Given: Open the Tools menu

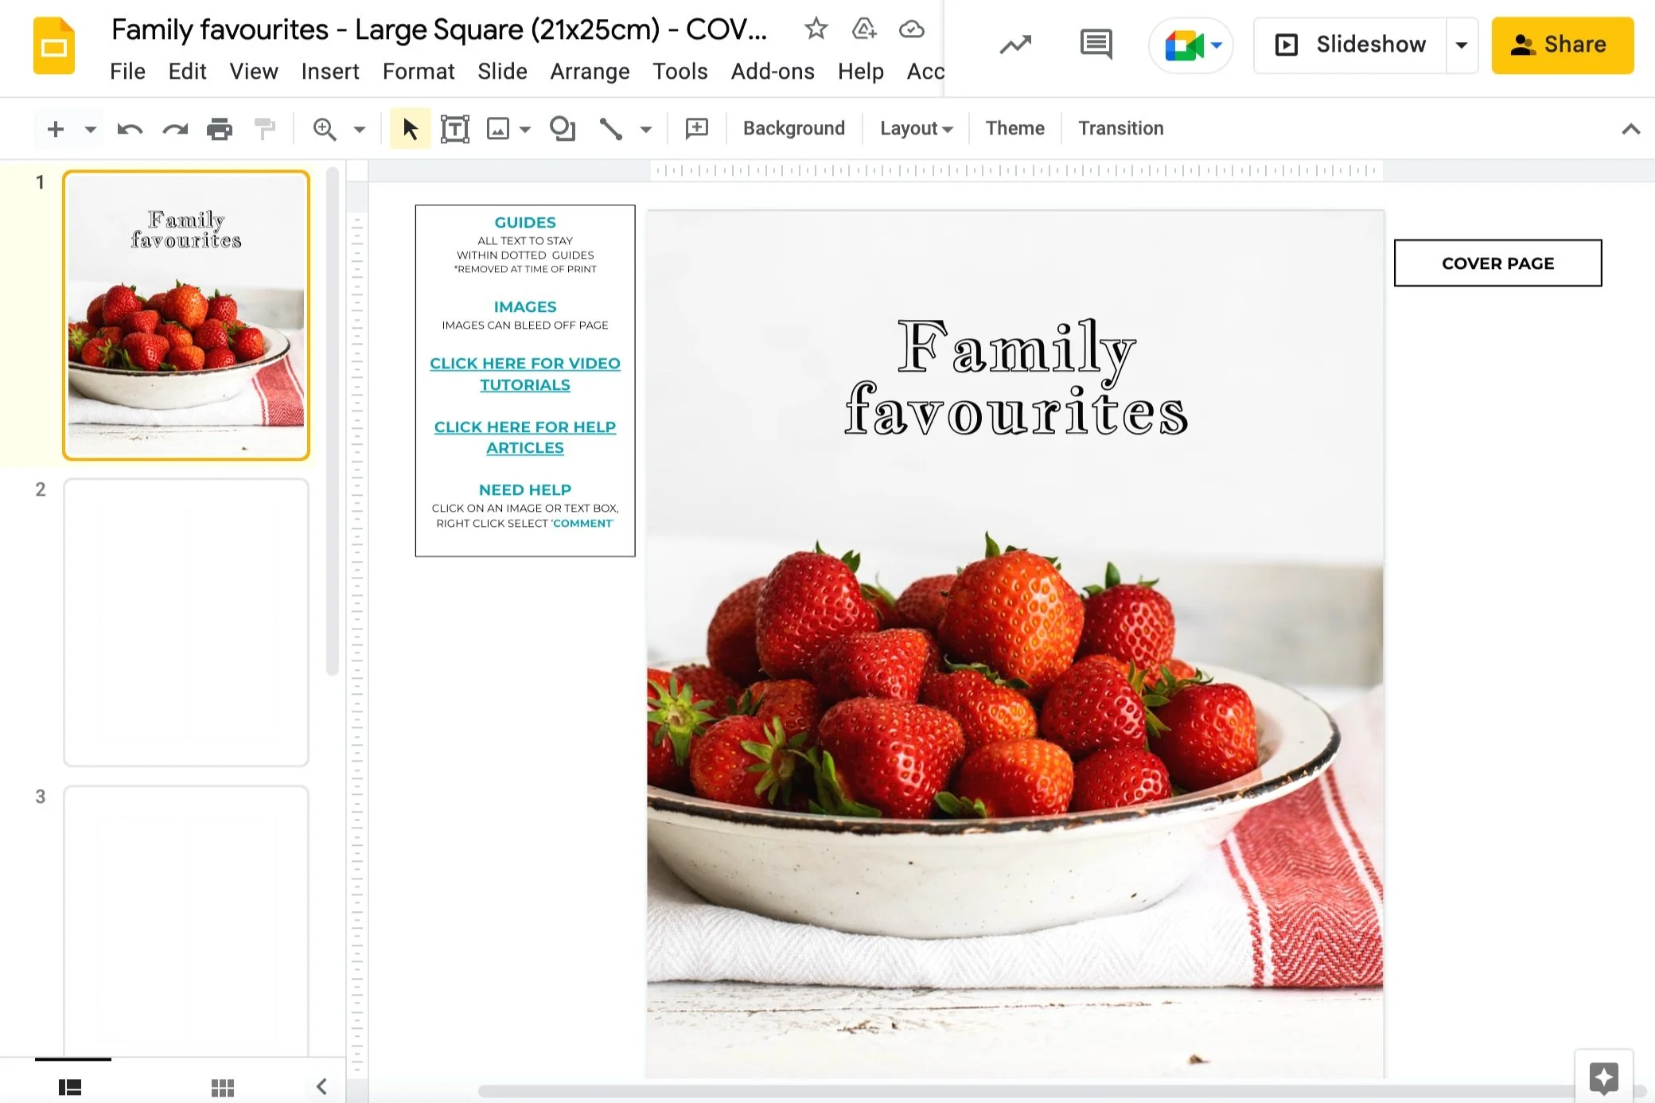Looking at the screenshot, I should pos(680,71).
